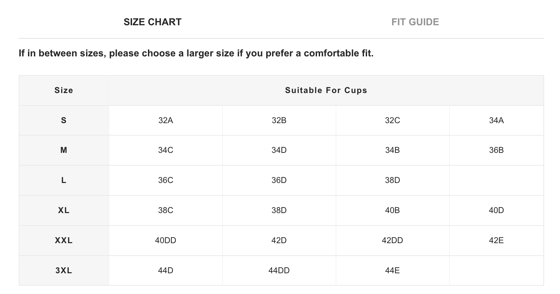
Task: Click the 32C size cell
Action: (392, 120)
